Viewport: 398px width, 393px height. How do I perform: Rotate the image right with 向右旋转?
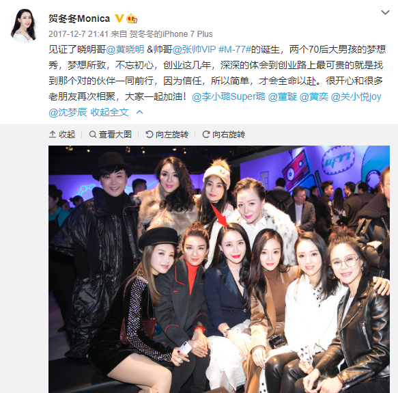pos(224,134)
